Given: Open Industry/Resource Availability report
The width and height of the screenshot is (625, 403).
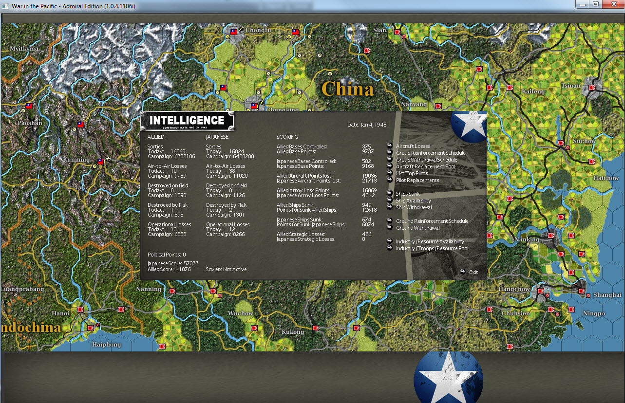Looking at the screenshot, I should 430,241.
